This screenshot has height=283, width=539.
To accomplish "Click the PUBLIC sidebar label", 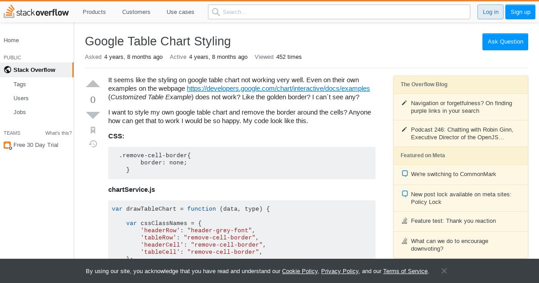I will pos(12,57).
